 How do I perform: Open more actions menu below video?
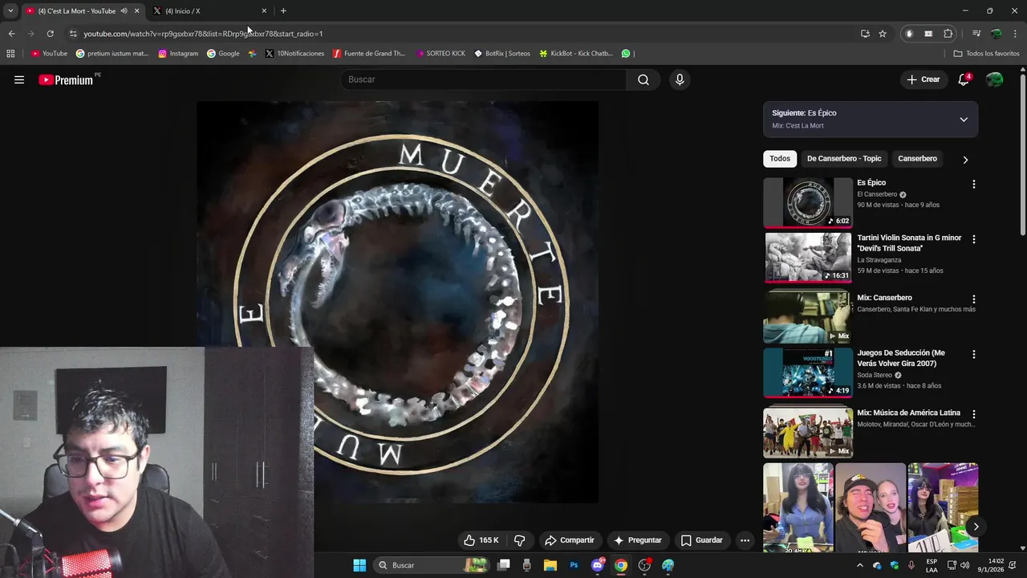[745, 540]
